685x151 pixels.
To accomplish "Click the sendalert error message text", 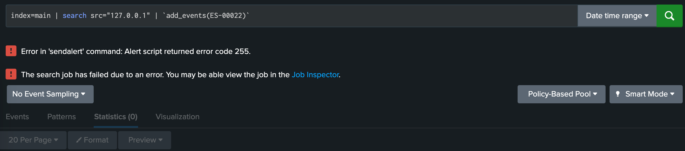I will (x=136, y=51).
